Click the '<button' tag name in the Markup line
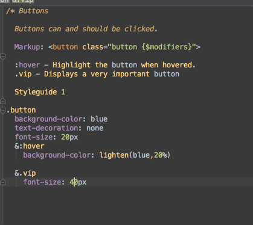The width and height of the screenshot is (253, 225). click(x=63, y=47)
